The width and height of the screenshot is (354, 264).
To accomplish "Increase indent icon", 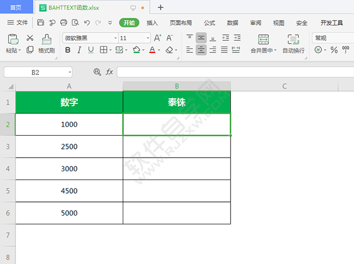I will 237,38.
